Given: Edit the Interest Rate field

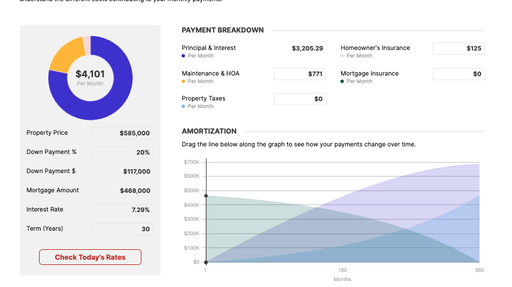Looking at the screenshot, I should pos(122,210).
